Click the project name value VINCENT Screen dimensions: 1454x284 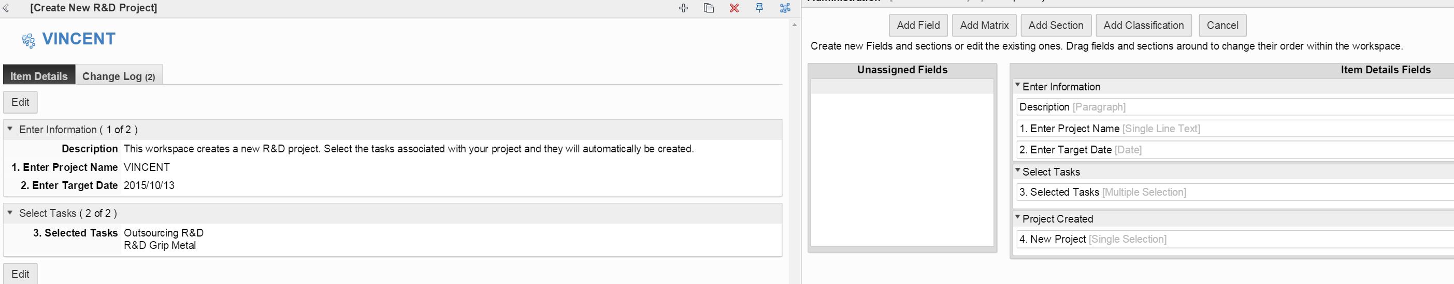point(147,167)
